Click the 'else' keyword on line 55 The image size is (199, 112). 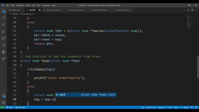(30, 86)
